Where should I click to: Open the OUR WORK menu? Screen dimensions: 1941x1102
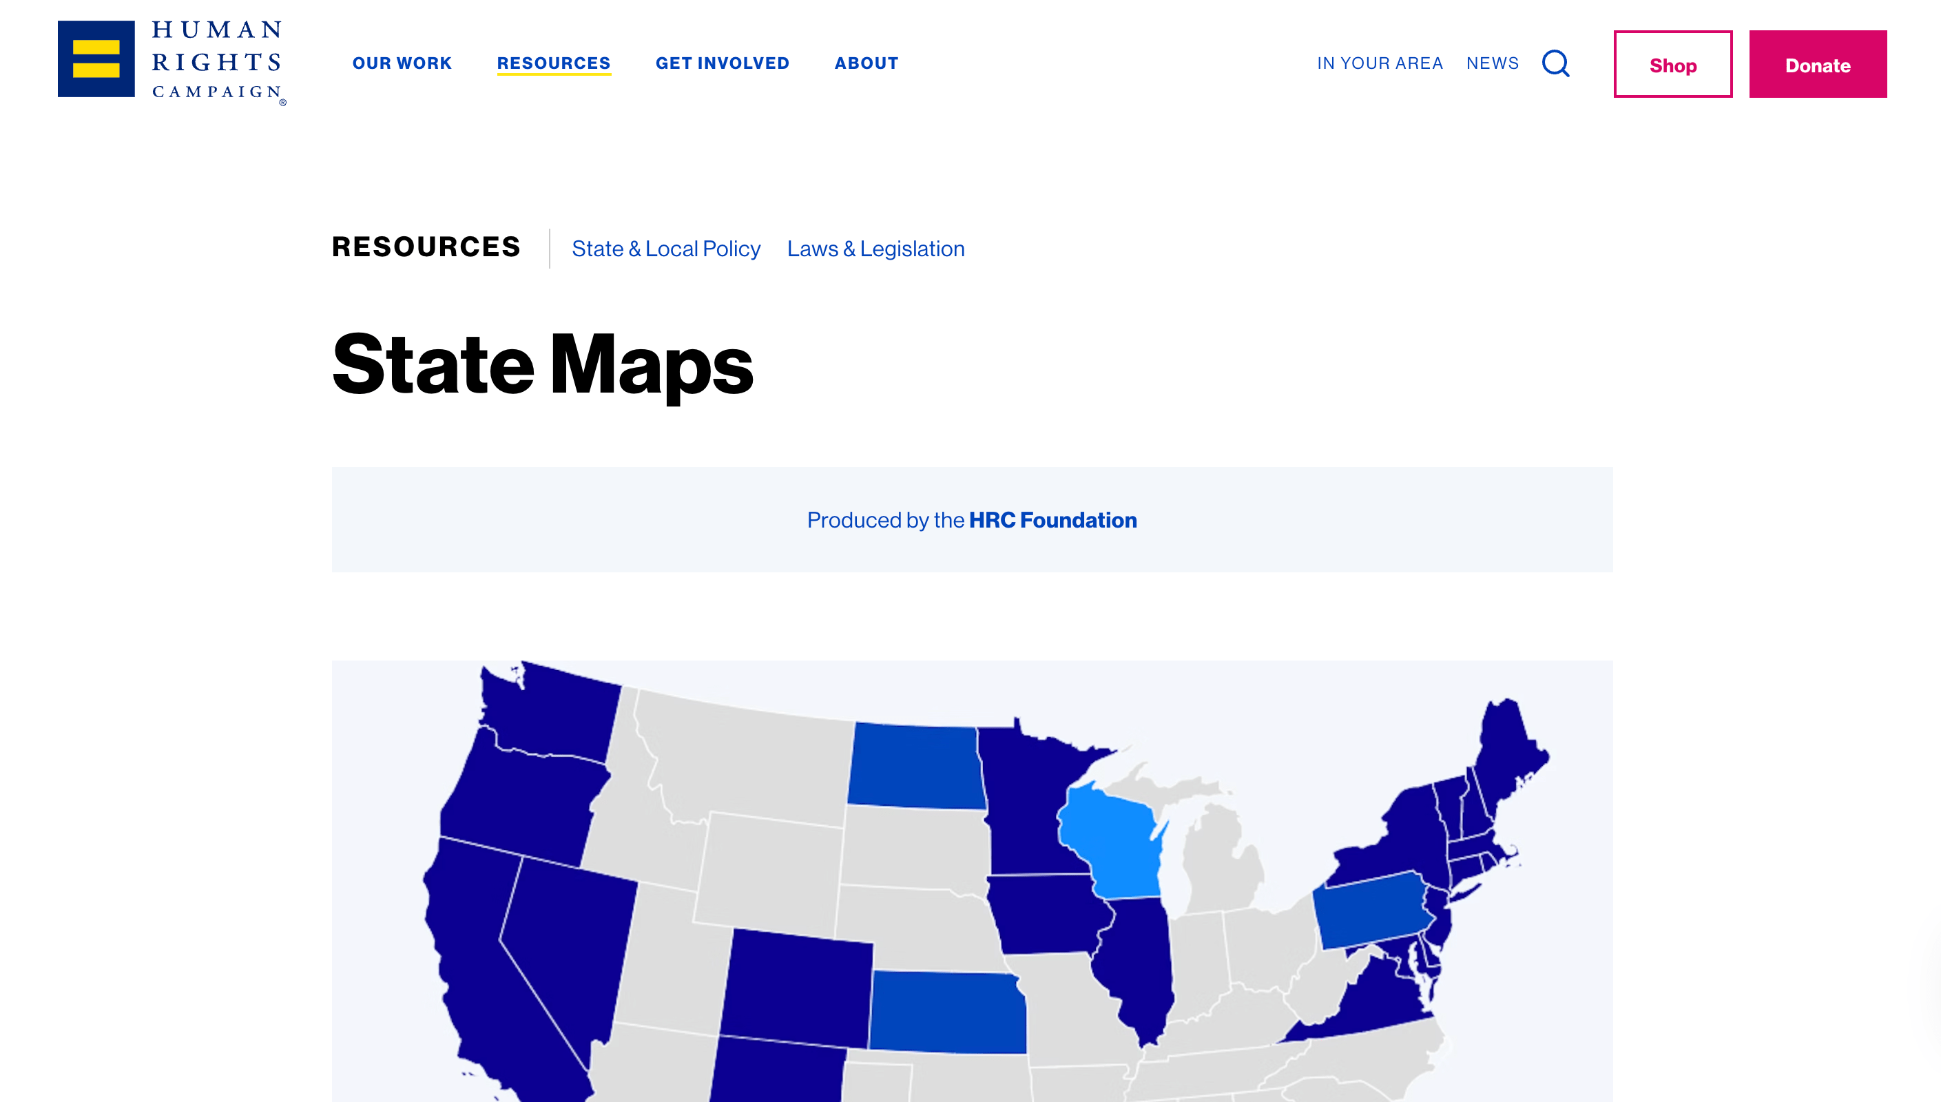tap(402, 63)
